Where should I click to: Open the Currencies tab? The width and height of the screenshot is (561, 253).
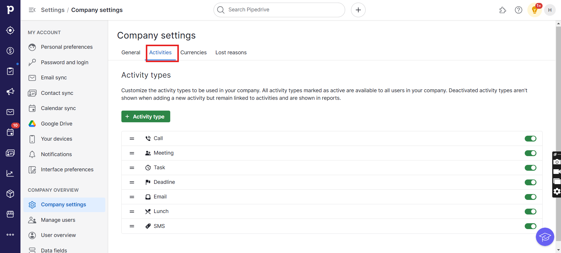[x=193, y=53]
